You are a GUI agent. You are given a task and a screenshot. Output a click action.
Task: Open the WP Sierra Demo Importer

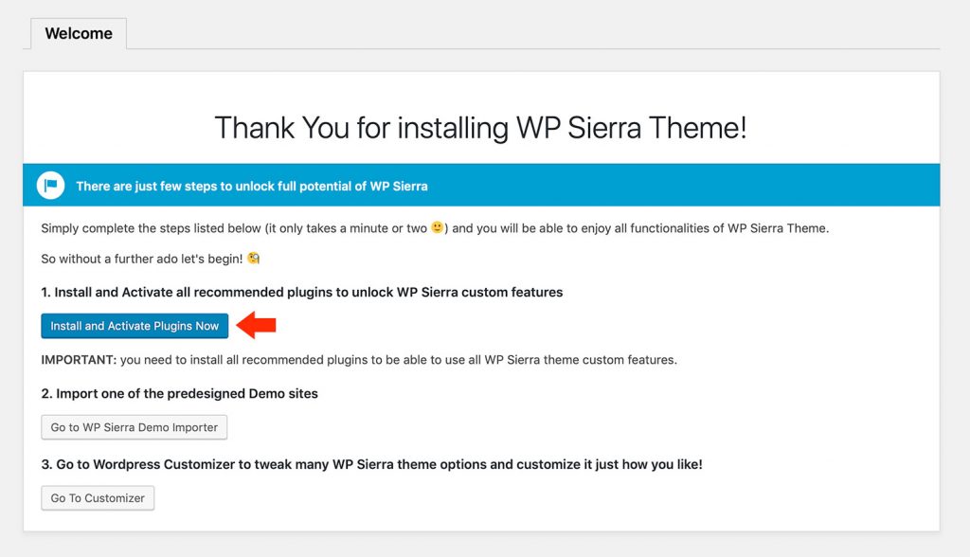[x=135, y=427]
